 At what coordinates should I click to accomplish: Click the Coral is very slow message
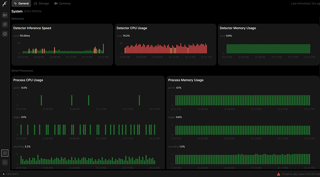click(301, 174)
